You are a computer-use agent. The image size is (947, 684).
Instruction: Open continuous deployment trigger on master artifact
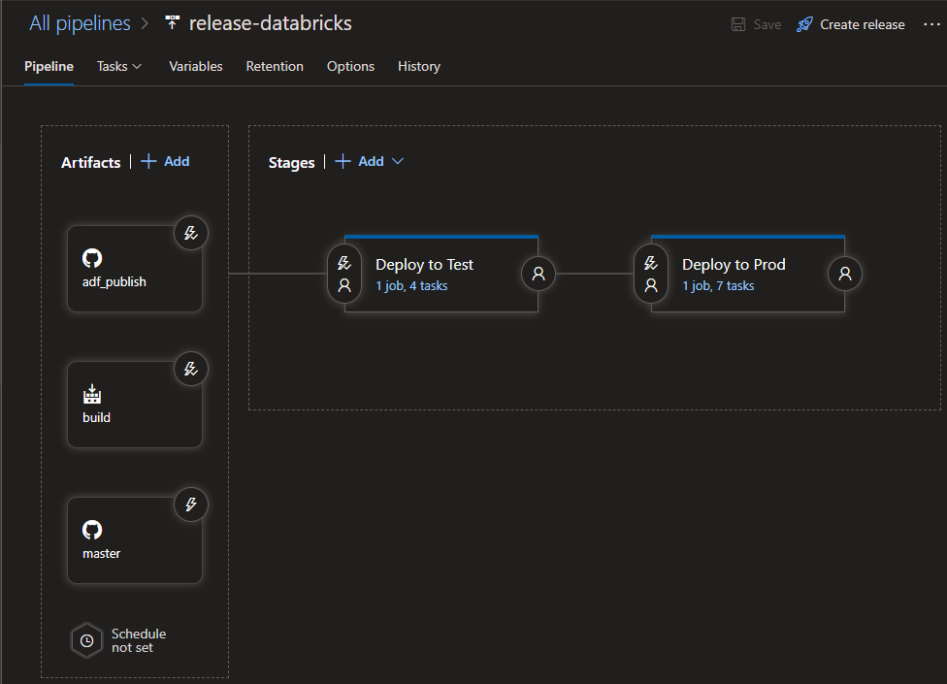click(x=191, y=505)
